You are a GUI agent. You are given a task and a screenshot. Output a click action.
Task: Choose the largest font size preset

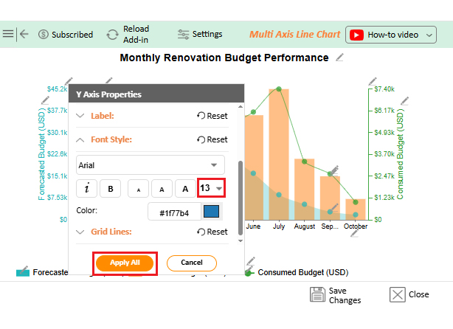pos(185,189)
